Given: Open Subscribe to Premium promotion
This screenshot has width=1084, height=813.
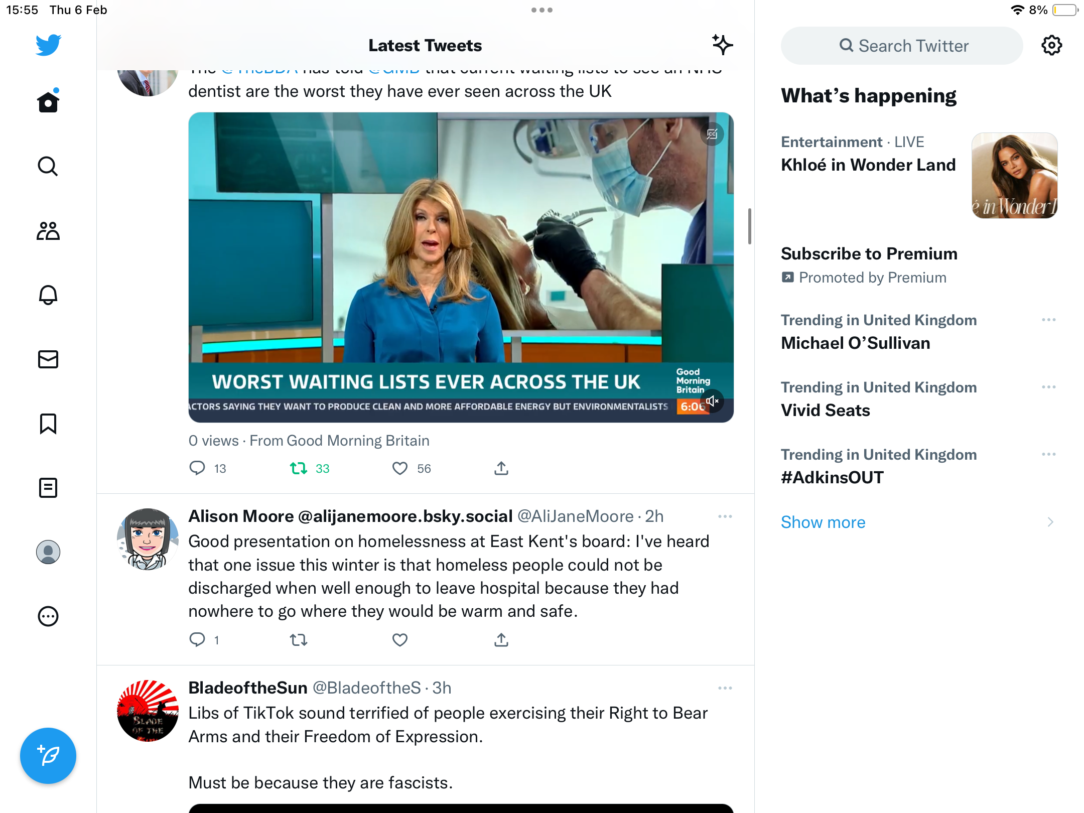Looking at the screenshot, I should click(869, 254).
